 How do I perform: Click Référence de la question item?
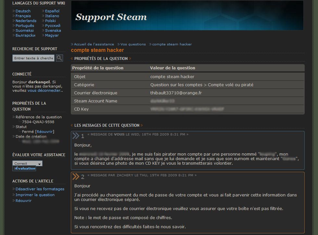point(39,117)
